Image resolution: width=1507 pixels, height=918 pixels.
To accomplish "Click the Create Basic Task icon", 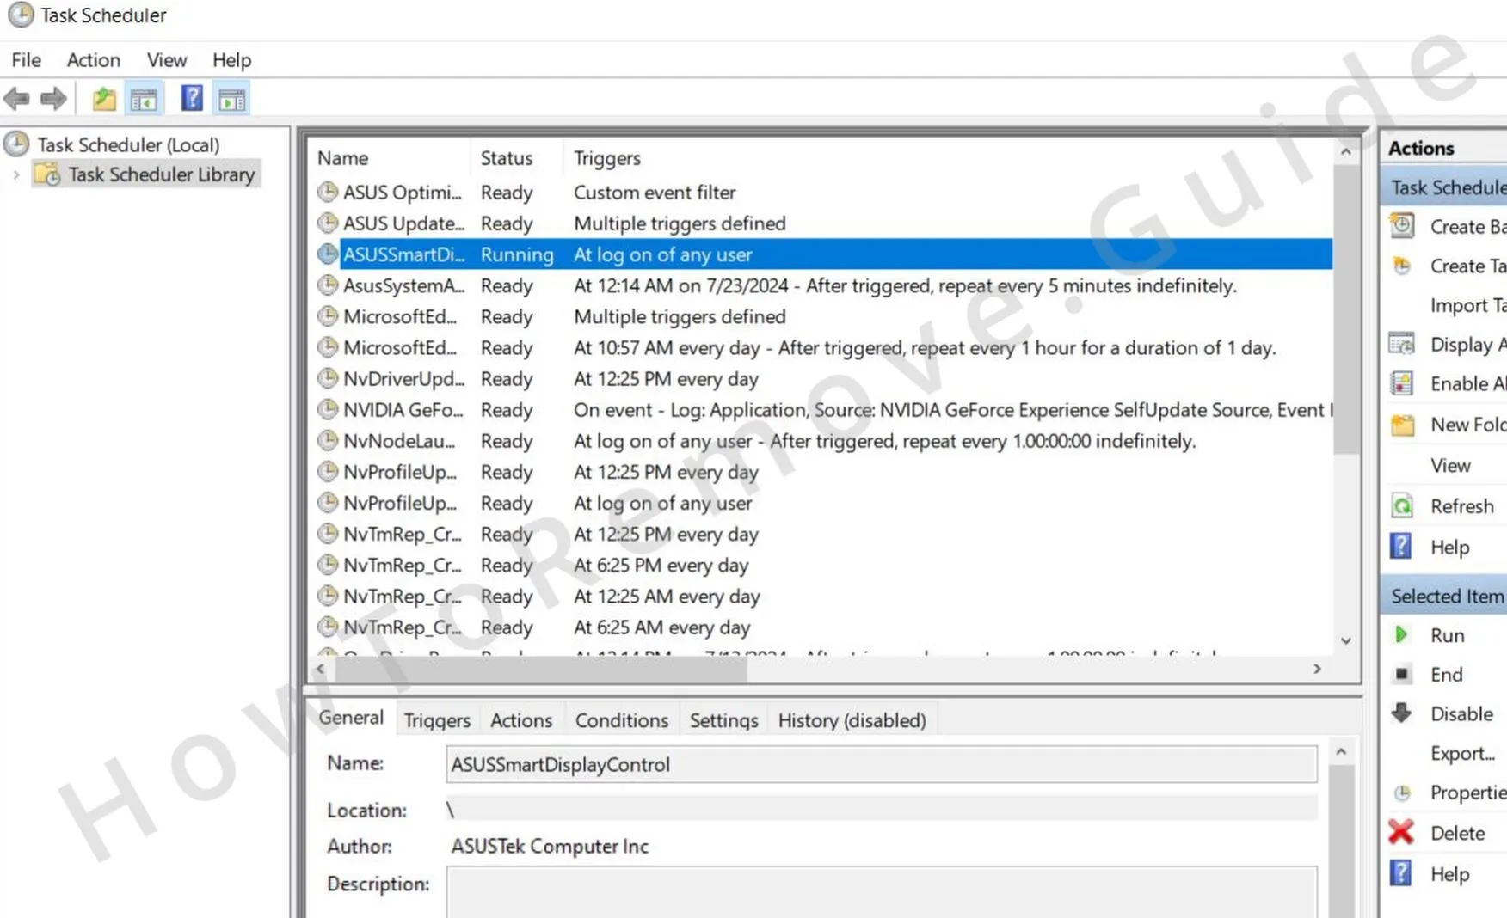I will click(1402, 226).
